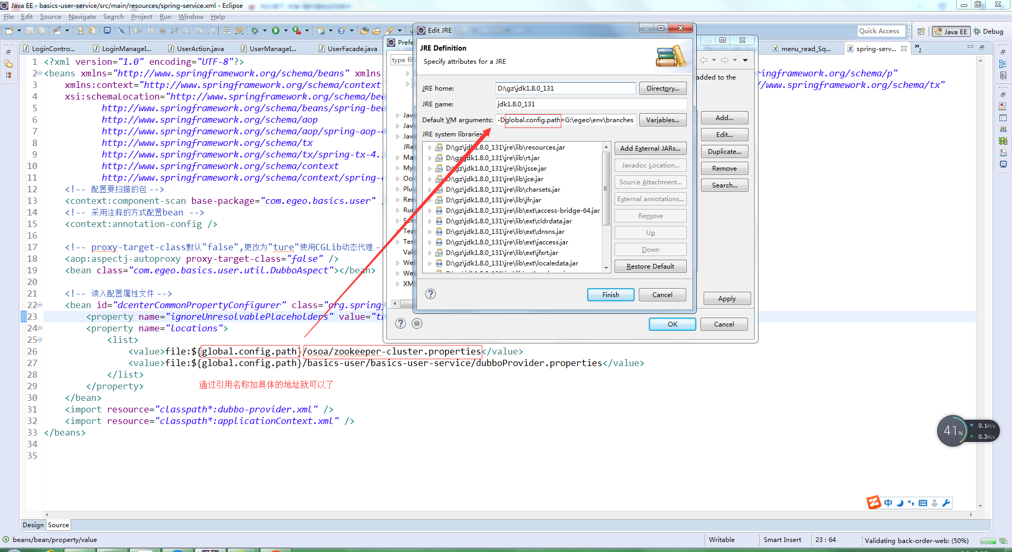Open the File menu
This screenshot has width=1012, height=552.
click(8, 17)
